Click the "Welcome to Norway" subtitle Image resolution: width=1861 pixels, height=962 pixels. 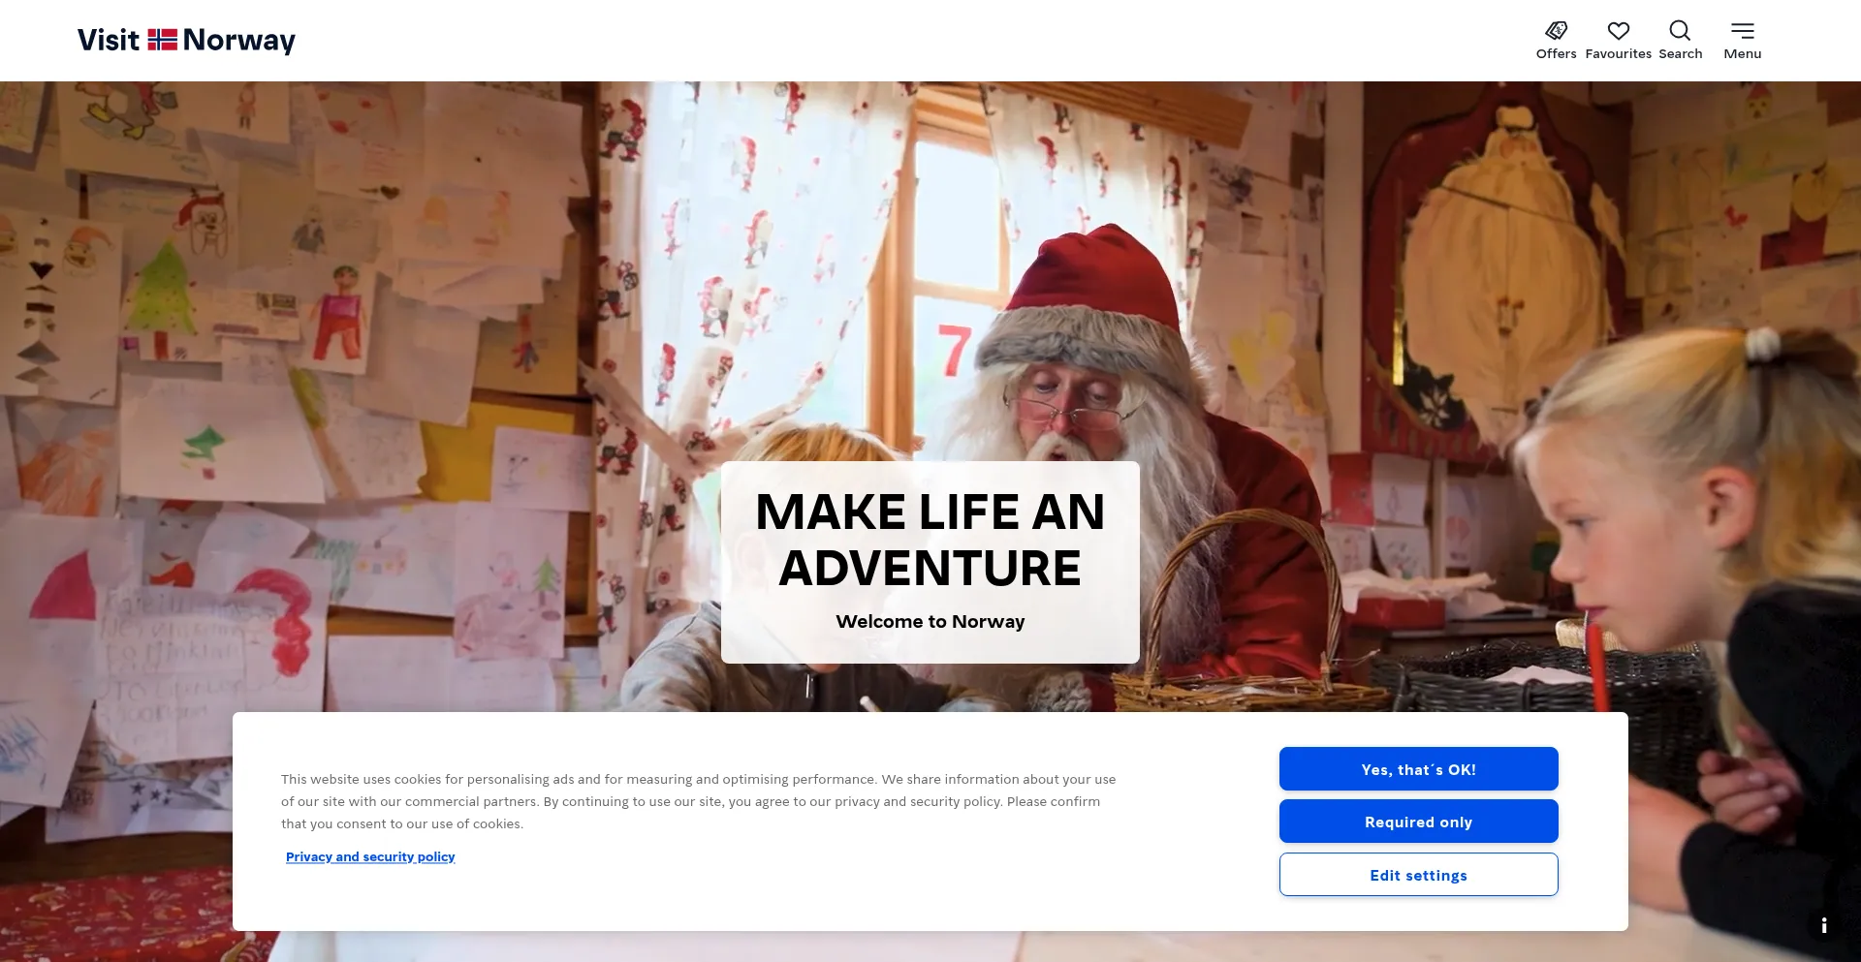pyautogui.click(x=930, y=622)
